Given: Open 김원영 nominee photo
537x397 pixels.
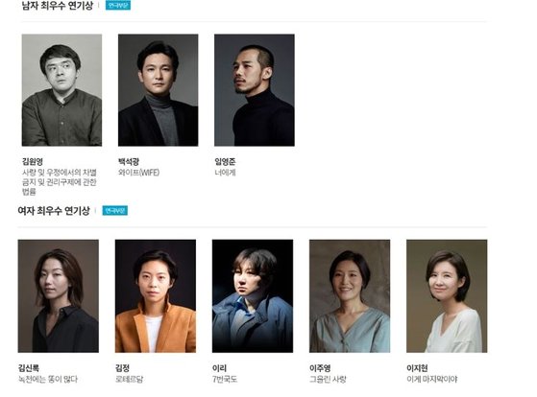Looking at the screenshot, I should (x=61, y=90).
